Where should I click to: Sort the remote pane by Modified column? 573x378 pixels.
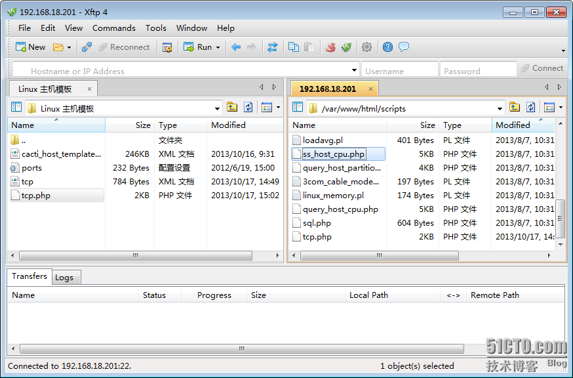point(523,125)
